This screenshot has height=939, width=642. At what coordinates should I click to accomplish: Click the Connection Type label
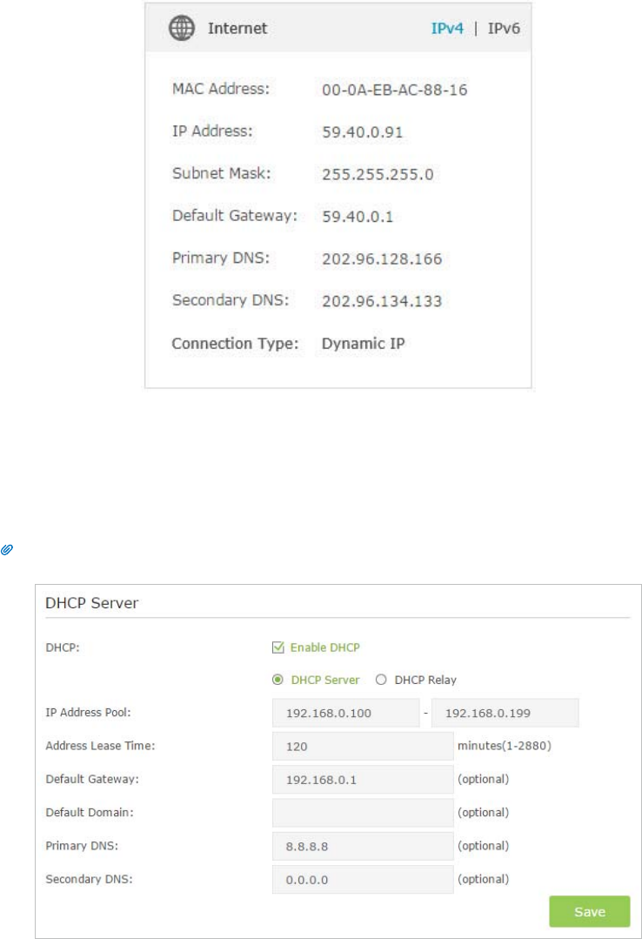coord(235,344)
